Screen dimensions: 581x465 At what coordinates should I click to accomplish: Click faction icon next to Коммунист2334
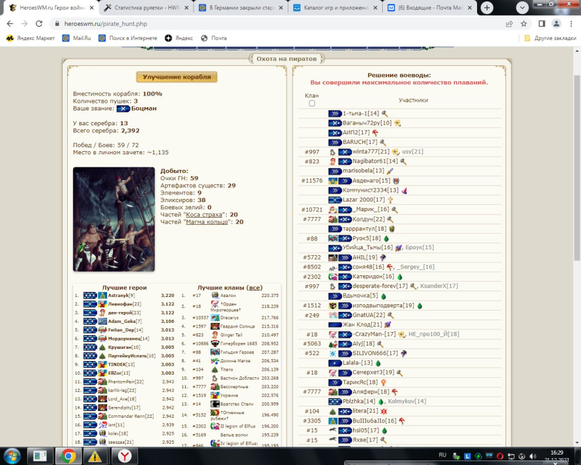pyautogui.click(x=404, y=191)
